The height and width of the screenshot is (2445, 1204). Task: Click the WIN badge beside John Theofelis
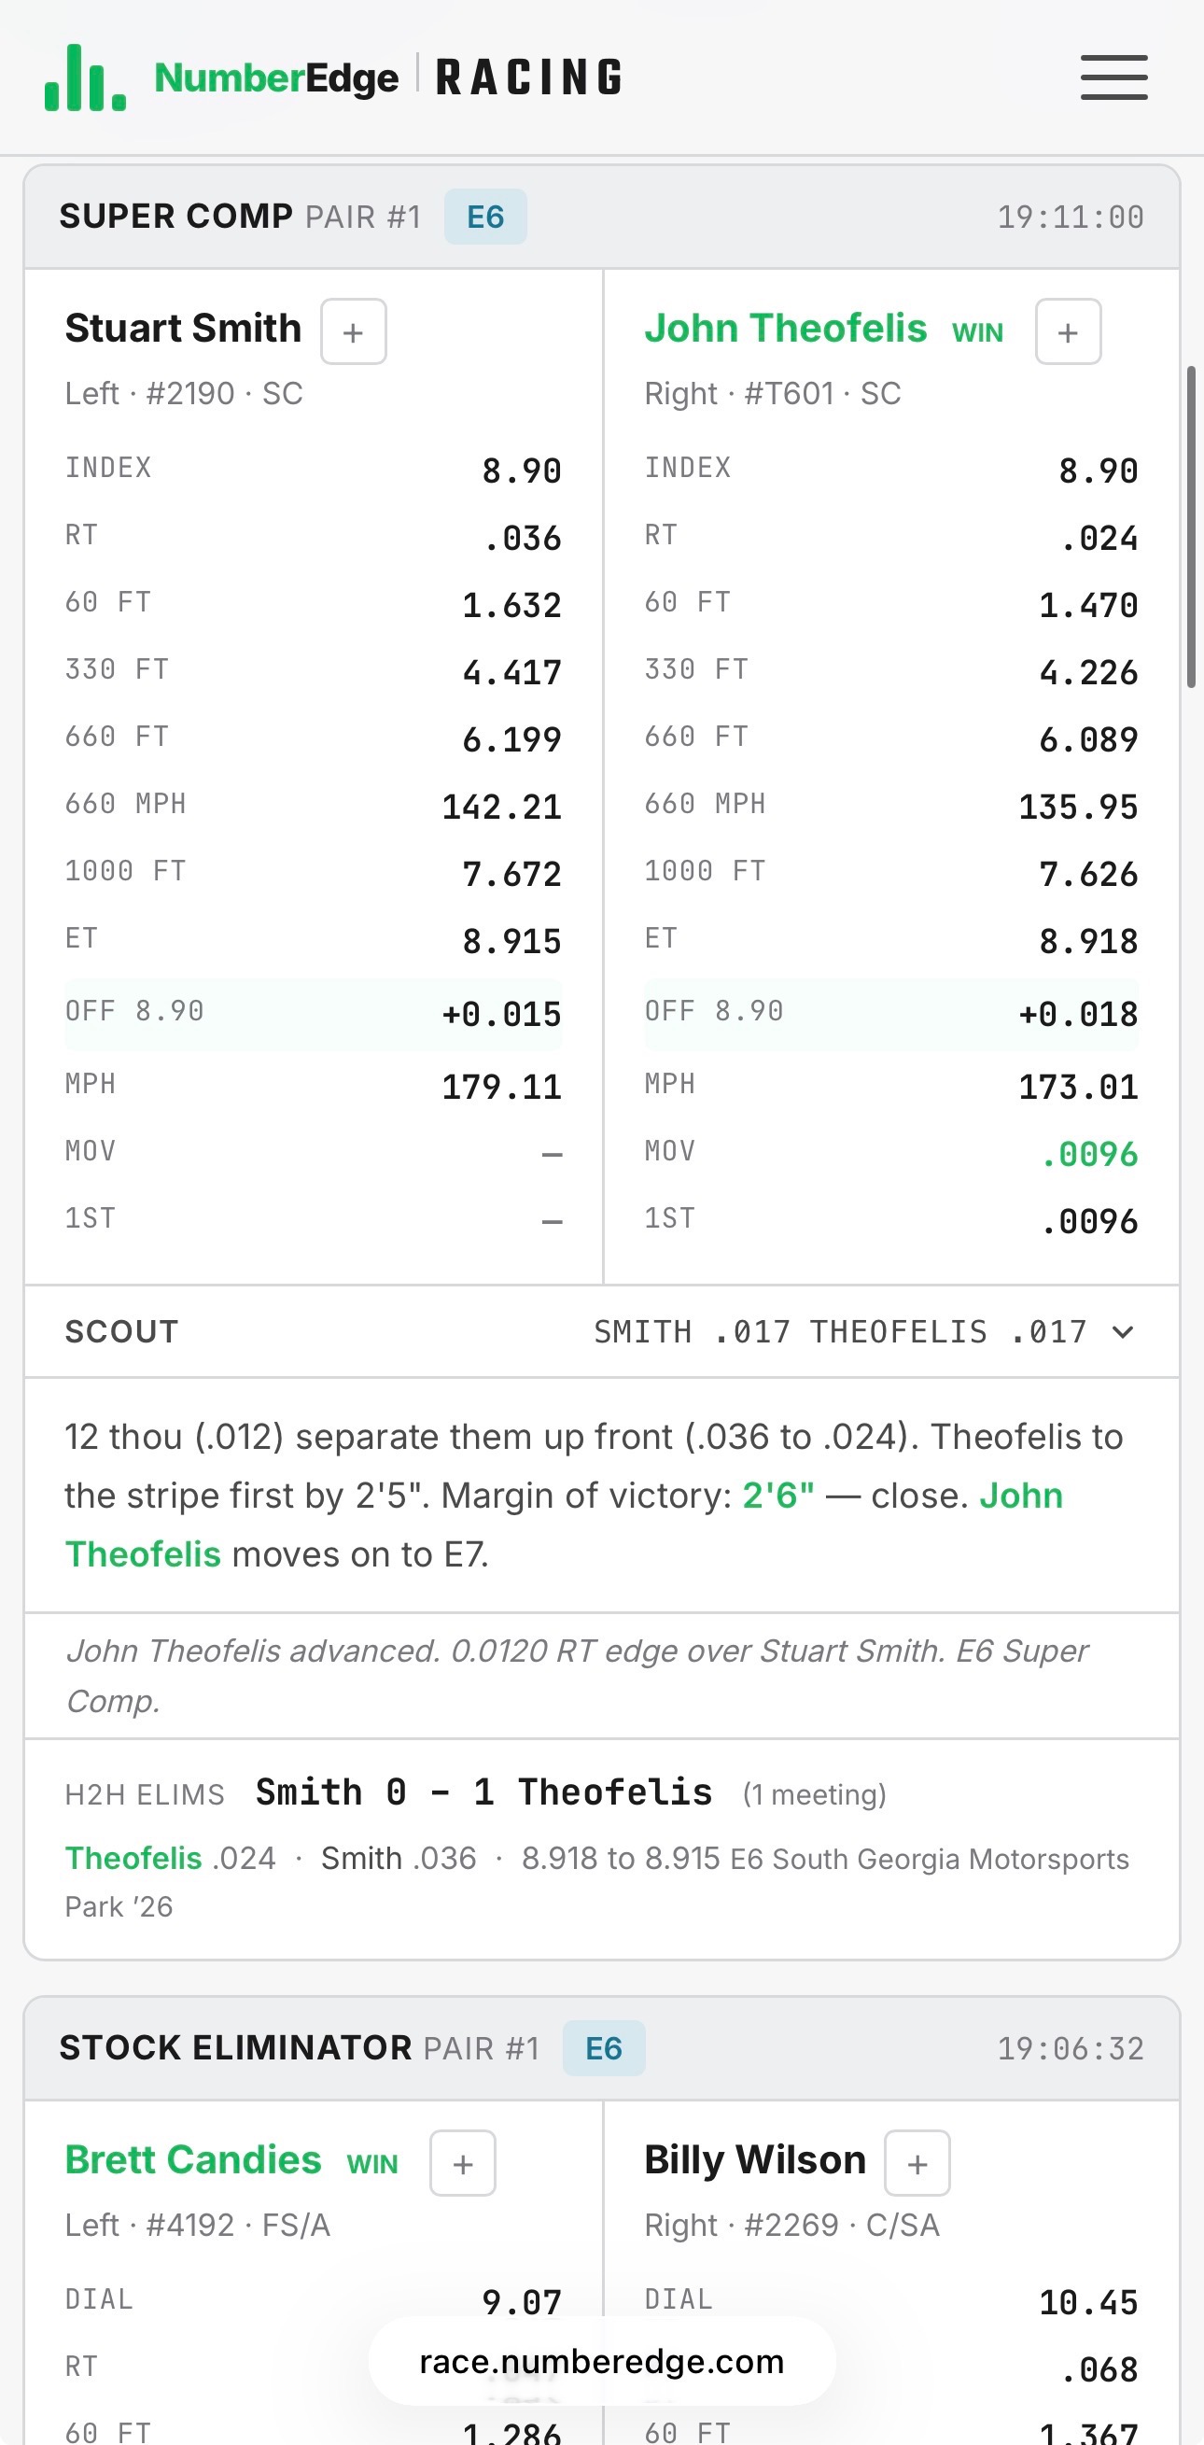pyautogui.click(x=977, y=332)
